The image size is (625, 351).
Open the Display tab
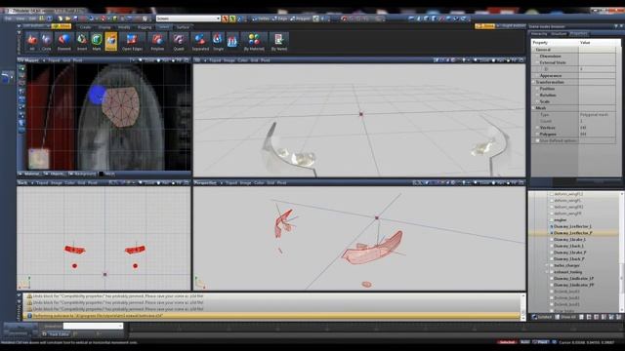tap(104, 27)
